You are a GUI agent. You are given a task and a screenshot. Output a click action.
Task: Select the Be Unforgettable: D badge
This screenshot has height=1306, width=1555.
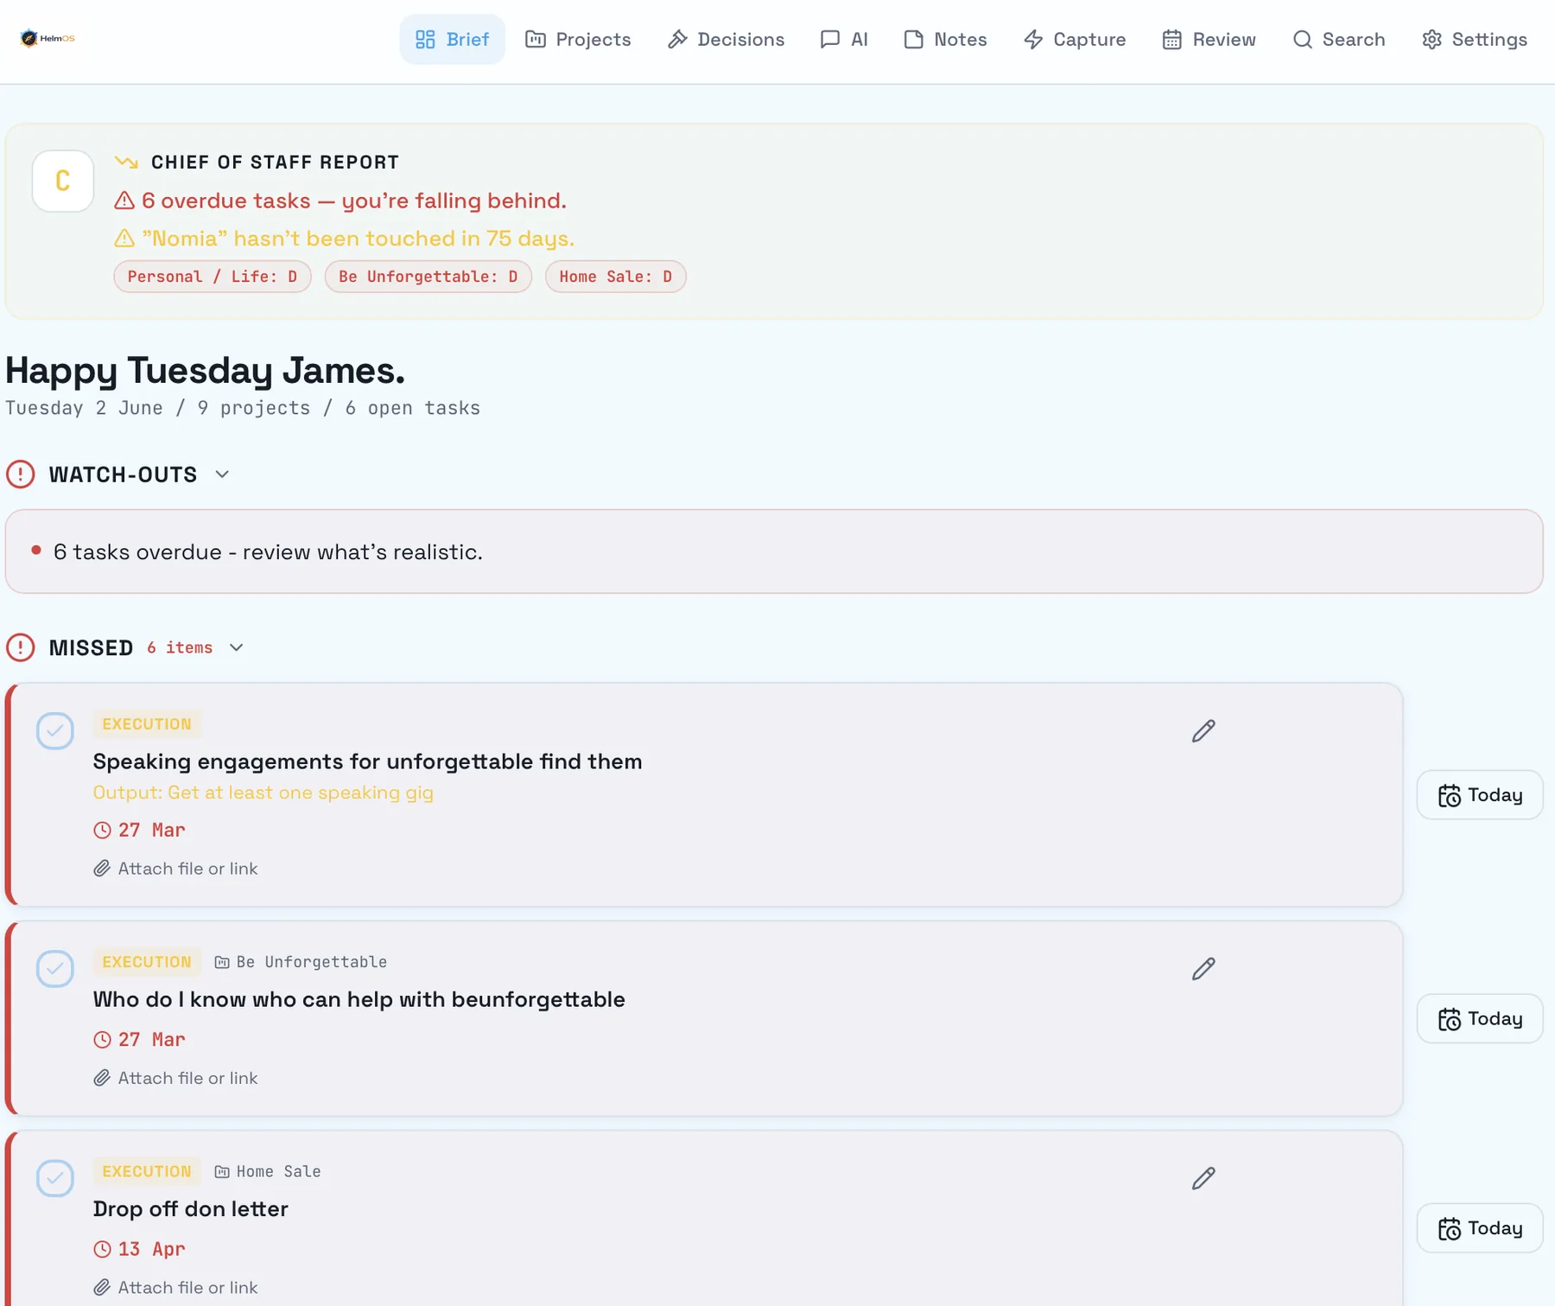point(428,277)
